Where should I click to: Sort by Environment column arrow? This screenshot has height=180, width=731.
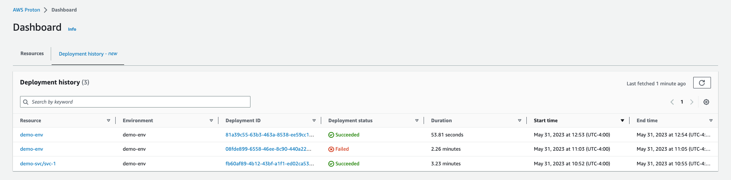coord(211,120)
